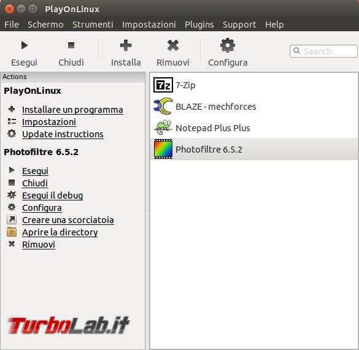Open the Strumenti menu
Screen dimensions: 359x350
(x=93, y=25)
